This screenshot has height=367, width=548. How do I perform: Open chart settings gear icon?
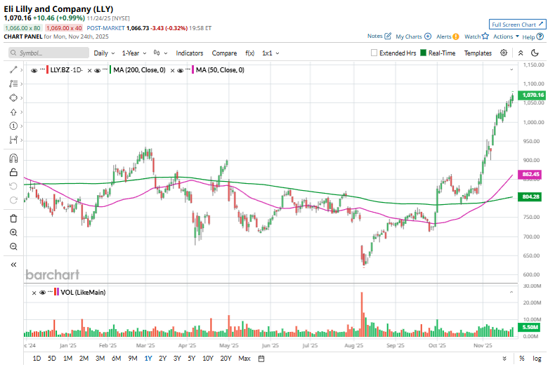pyautogui.click(x=504, y=53)
